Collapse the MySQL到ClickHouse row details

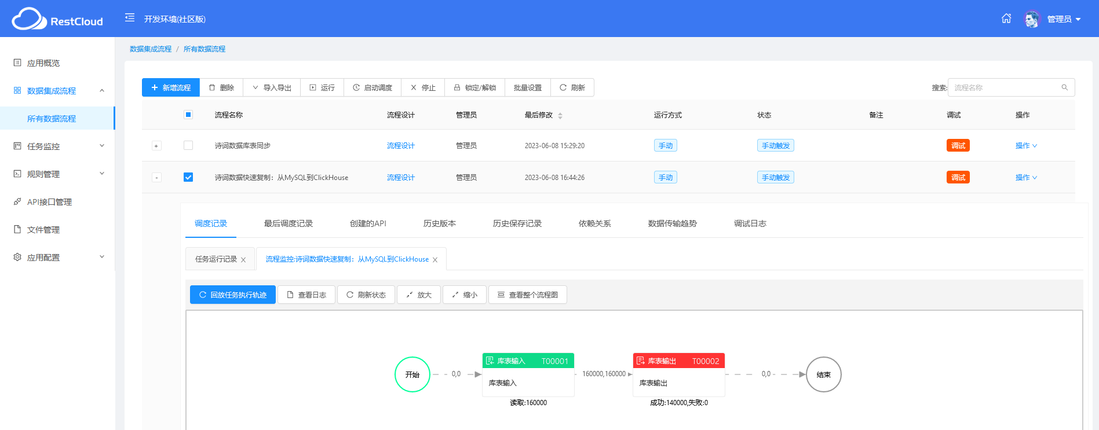[x=156, y=178]
